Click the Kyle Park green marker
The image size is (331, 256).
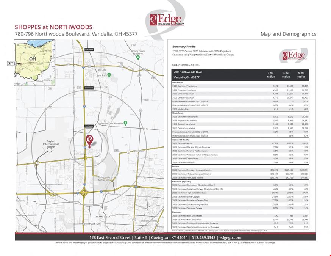point(109,75)
